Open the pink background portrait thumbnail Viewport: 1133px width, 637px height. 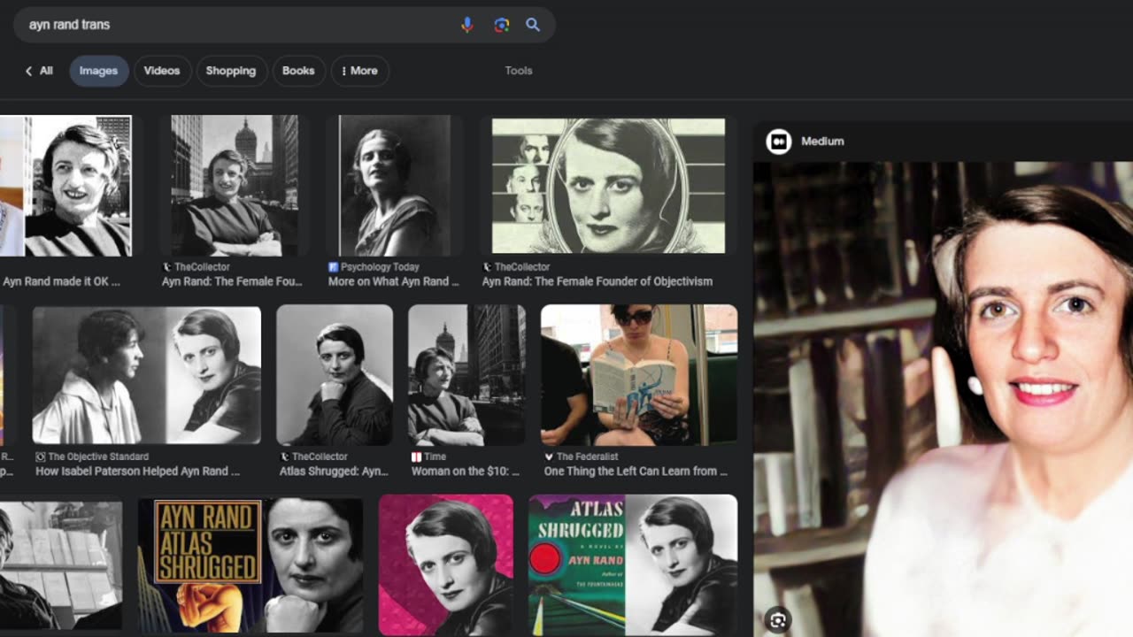tap(446, 564)
